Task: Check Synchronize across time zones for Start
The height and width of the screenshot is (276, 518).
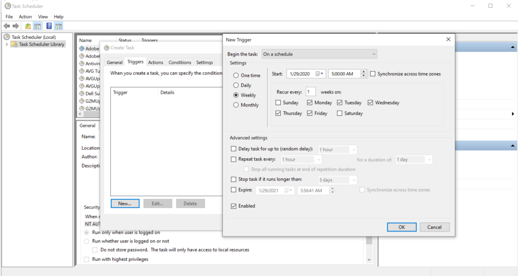Action: 373,74
